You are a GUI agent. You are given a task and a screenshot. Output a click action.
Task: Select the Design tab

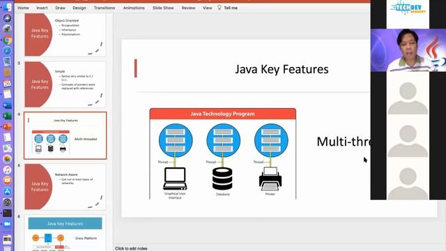79,8
